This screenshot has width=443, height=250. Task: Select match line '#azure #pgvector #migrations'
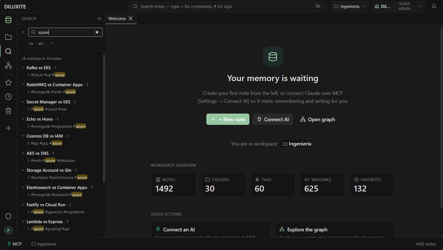(55, 212)
